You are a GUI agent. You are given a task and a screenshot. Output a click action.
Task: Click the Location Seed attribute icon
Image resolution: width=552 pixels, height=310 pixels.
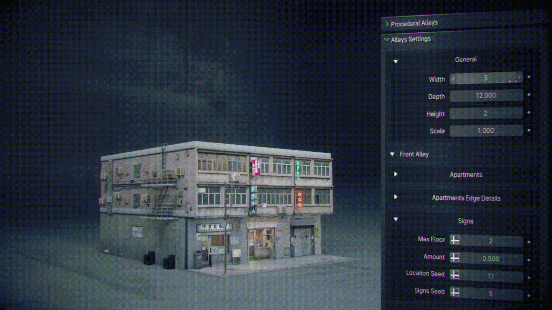(455, 275)
